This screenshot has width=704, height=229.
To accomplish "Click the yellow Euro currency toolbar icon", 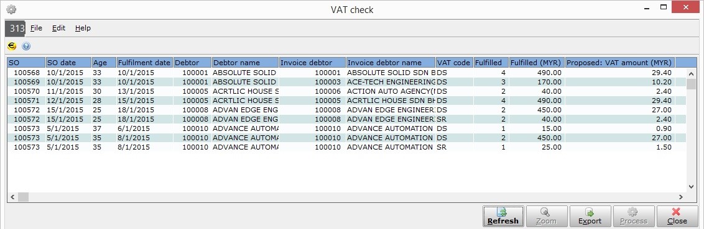I will (12, 46).
